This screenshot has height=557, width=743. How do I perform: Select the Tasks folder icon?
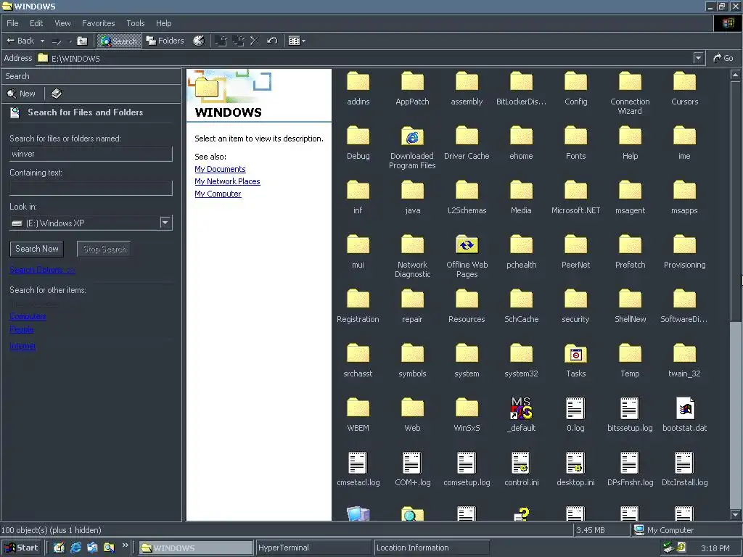coord(575,354)
